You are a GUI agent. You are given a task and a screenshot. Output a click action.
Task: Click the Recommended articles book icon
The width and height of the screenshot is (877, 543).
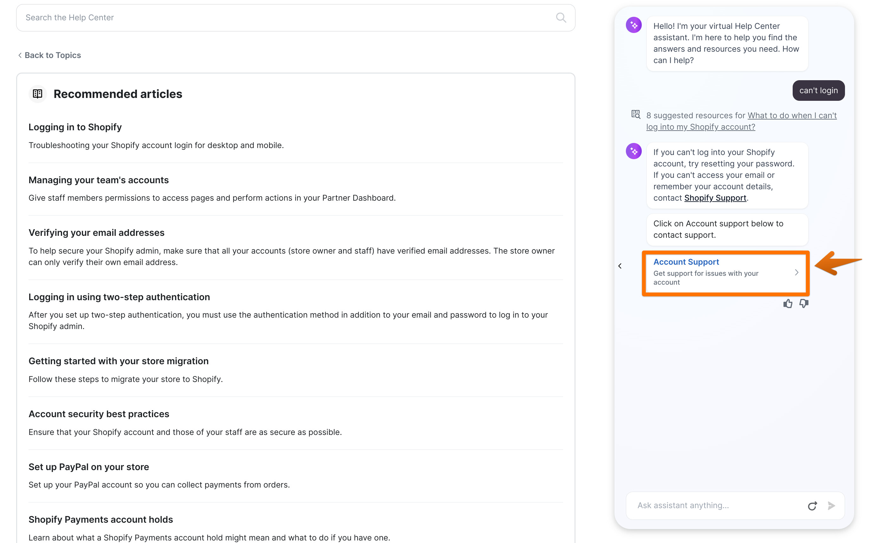[37, 94]
